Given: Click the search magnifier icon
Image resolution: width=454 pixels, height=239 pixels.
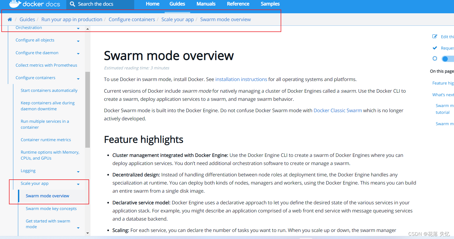Looking at the screenshot, I should [x=72, y=4].
